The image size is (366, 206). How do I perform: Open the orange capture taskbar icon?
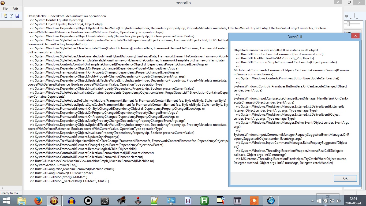coord(254,201)
